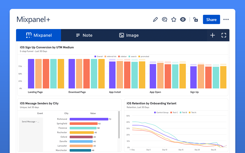Click the pencil edit icon
Viewport: 245px width, 153px height.
pos(155,20)
